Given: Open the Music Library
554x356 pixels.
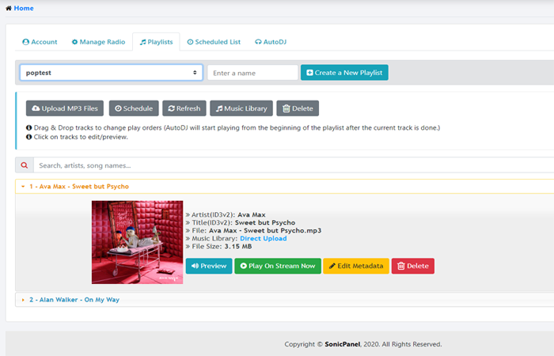Looking at the screenshot, I should click(x=241, y=108).
